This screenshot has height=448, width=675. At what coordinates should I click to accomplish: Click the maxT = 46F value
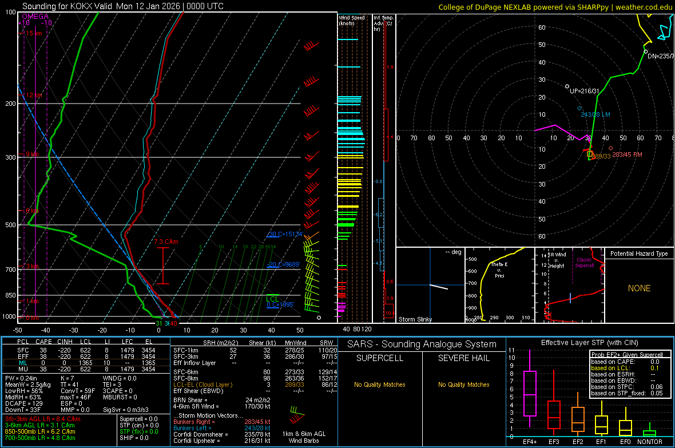pos(76,397)
